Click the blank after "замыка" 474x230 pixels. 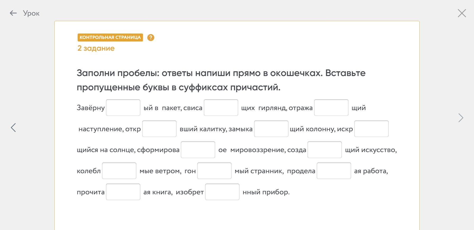pos(271,129)
